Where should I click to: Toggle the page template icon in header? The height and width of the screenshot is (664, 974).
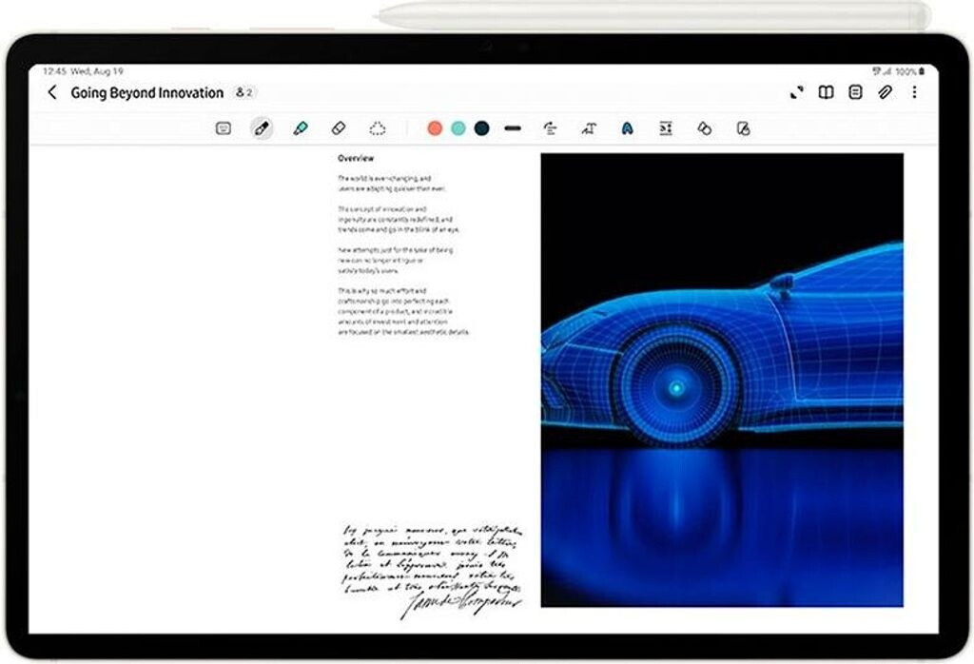(x=856, y=92)
